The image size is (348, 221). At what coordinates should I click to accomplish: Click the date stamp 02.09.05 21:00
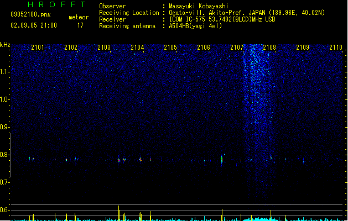34,25
